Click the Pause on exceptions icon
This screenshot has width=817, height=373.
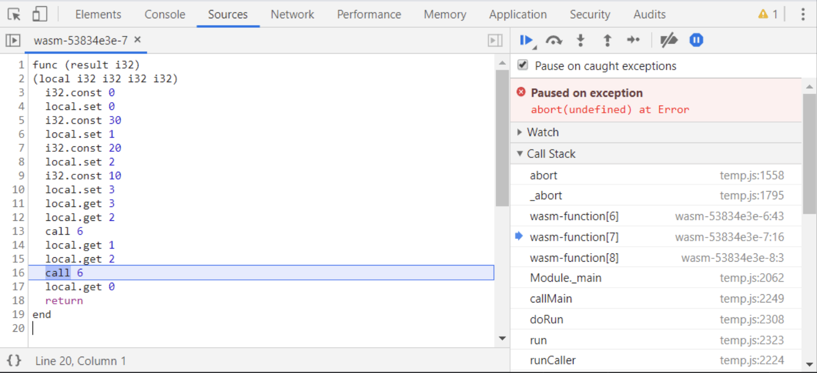click(x=696, y=40)
